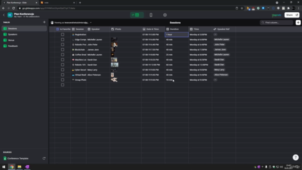Open OneNote from the taskbar
The height and width of the screenshot is (170, 302).
[x=27, y=167]
